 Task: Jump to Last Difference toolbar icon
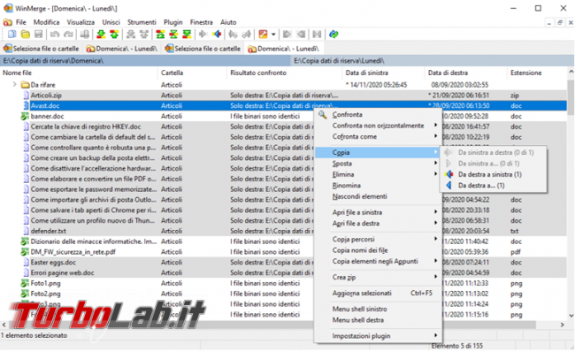[x=187, y=34]
